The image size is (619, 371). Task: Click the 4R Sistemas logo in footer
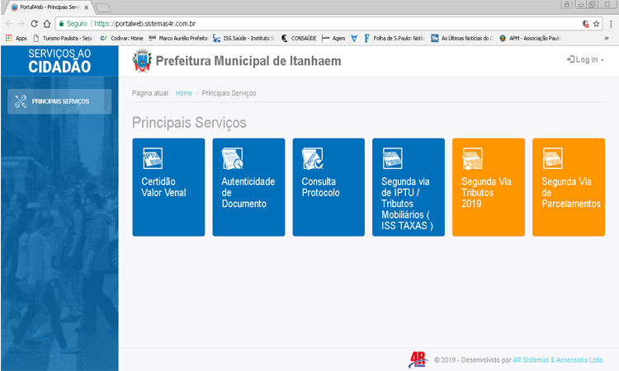[418, 359]
